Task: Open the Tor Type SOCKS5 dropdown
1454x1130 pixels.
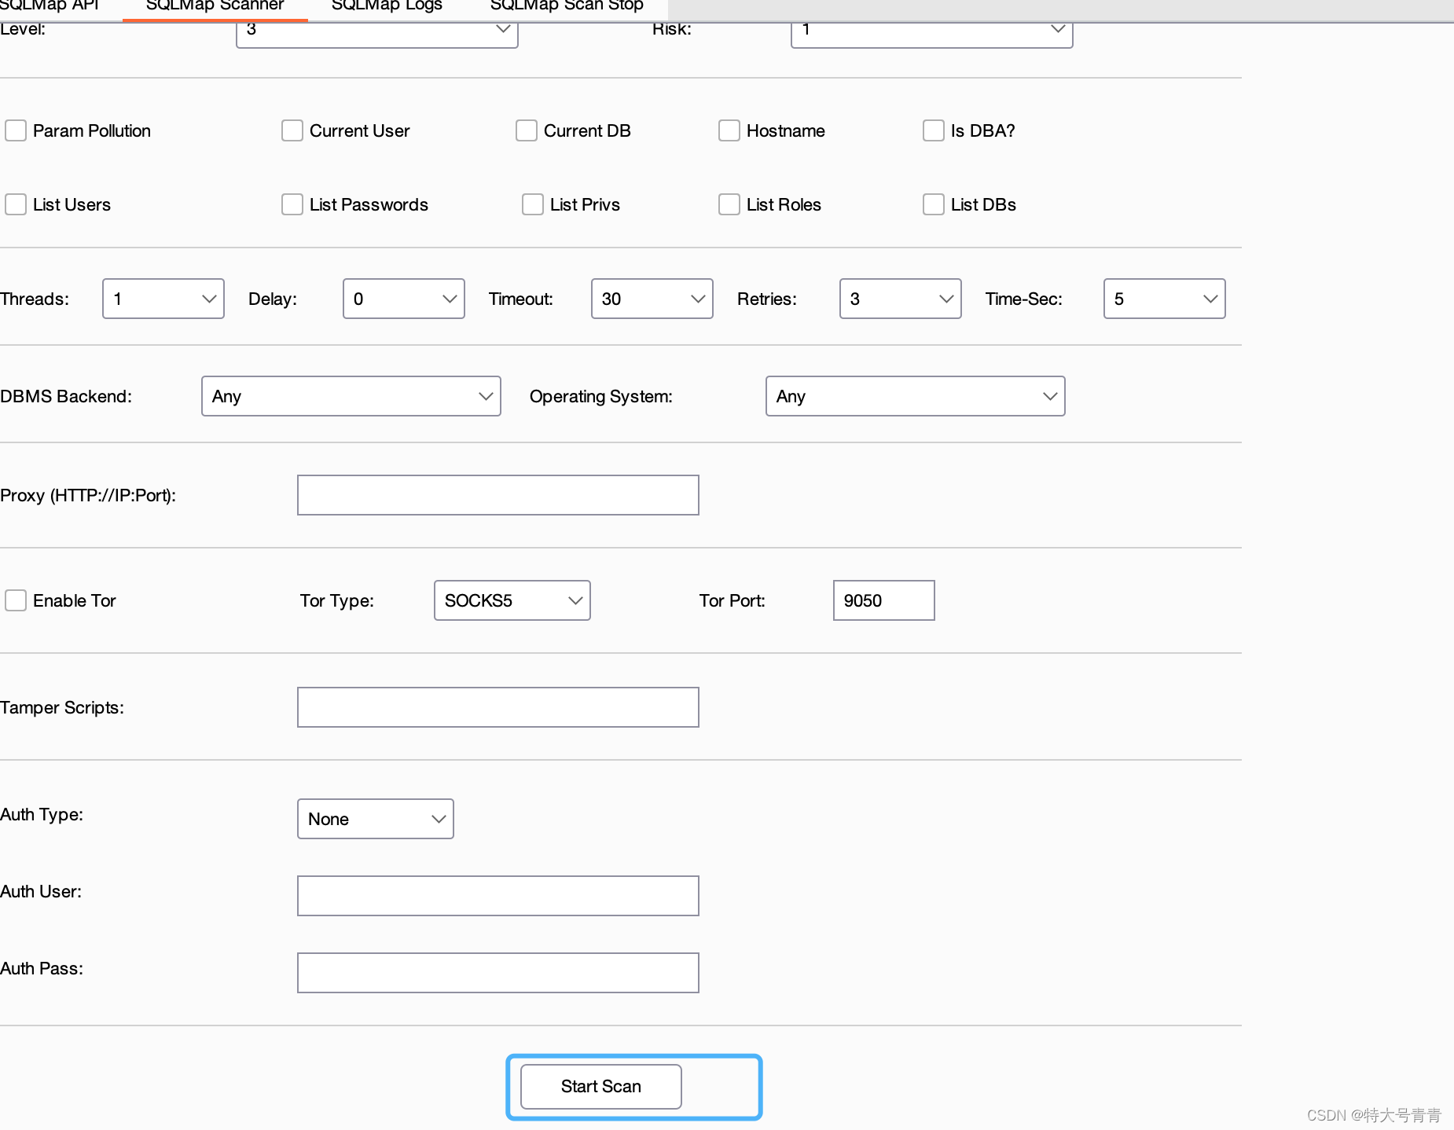Action: (x=512, y=600)
